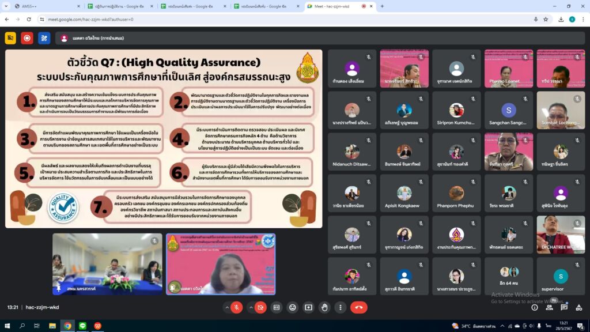Open meeting details info icon
This screenshot has width=590, height=332.
coord(534,307)
